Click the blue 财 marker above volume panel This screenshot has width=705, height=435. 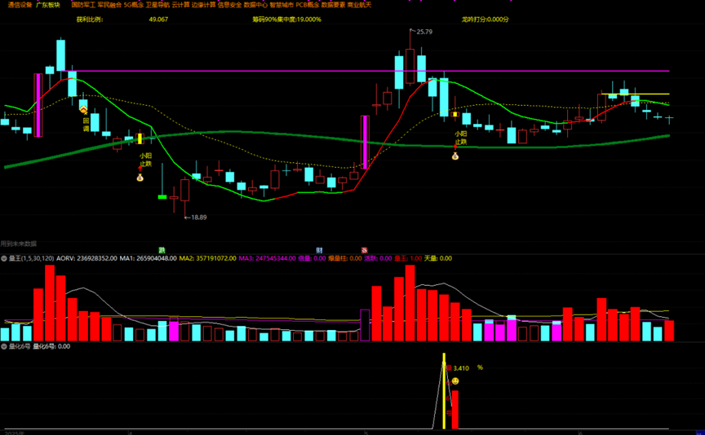[x=319, y=250]
